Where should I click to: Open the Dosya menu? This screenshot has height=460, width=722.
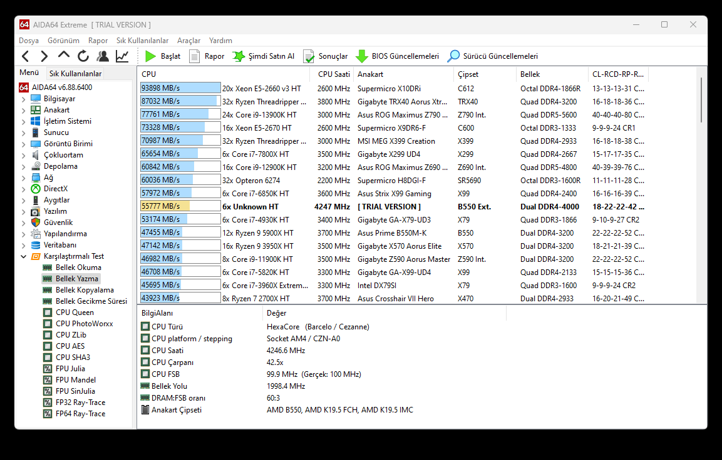[29, 41]
